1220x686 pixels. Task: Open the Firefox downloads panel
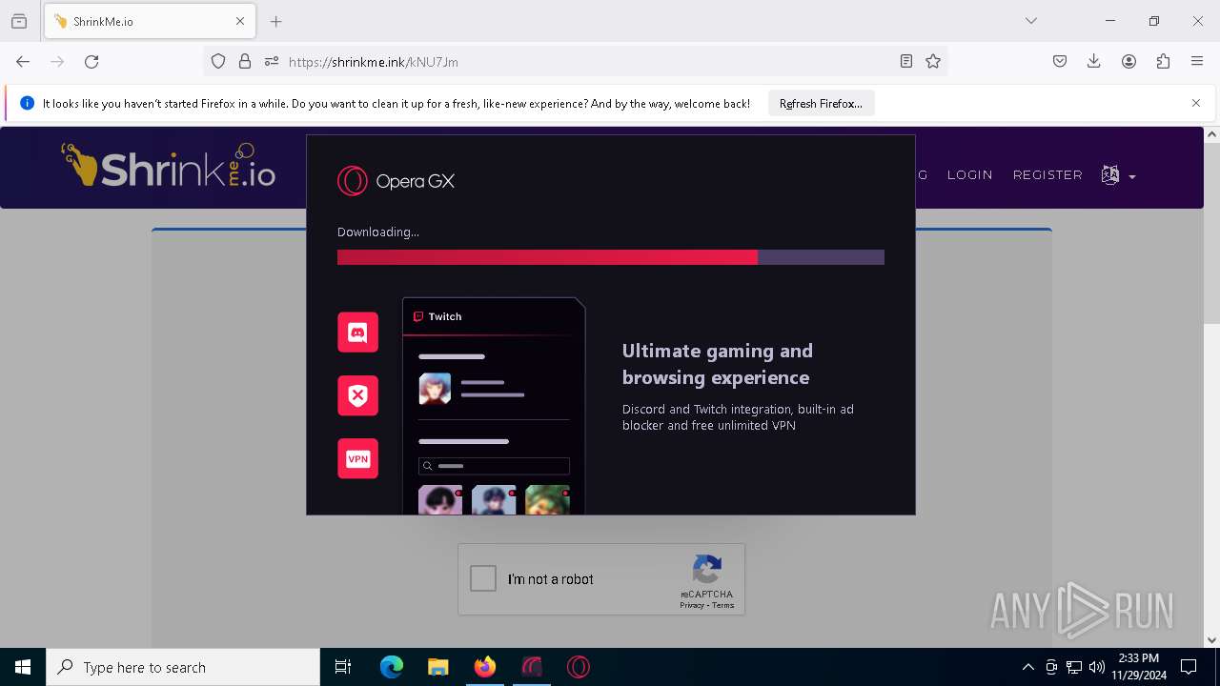coord(1094,61)
